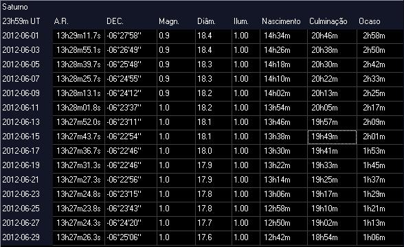Image resolution: width=404 pixels, height=247 pixels.
Task: Click culmination cell 19h10m
Action: (x=332, y=209)
